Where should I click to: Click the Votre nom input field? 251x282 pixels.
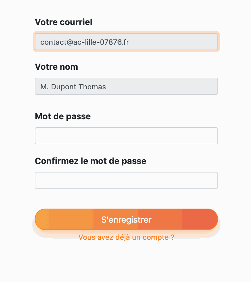click(x=126, y=86)
